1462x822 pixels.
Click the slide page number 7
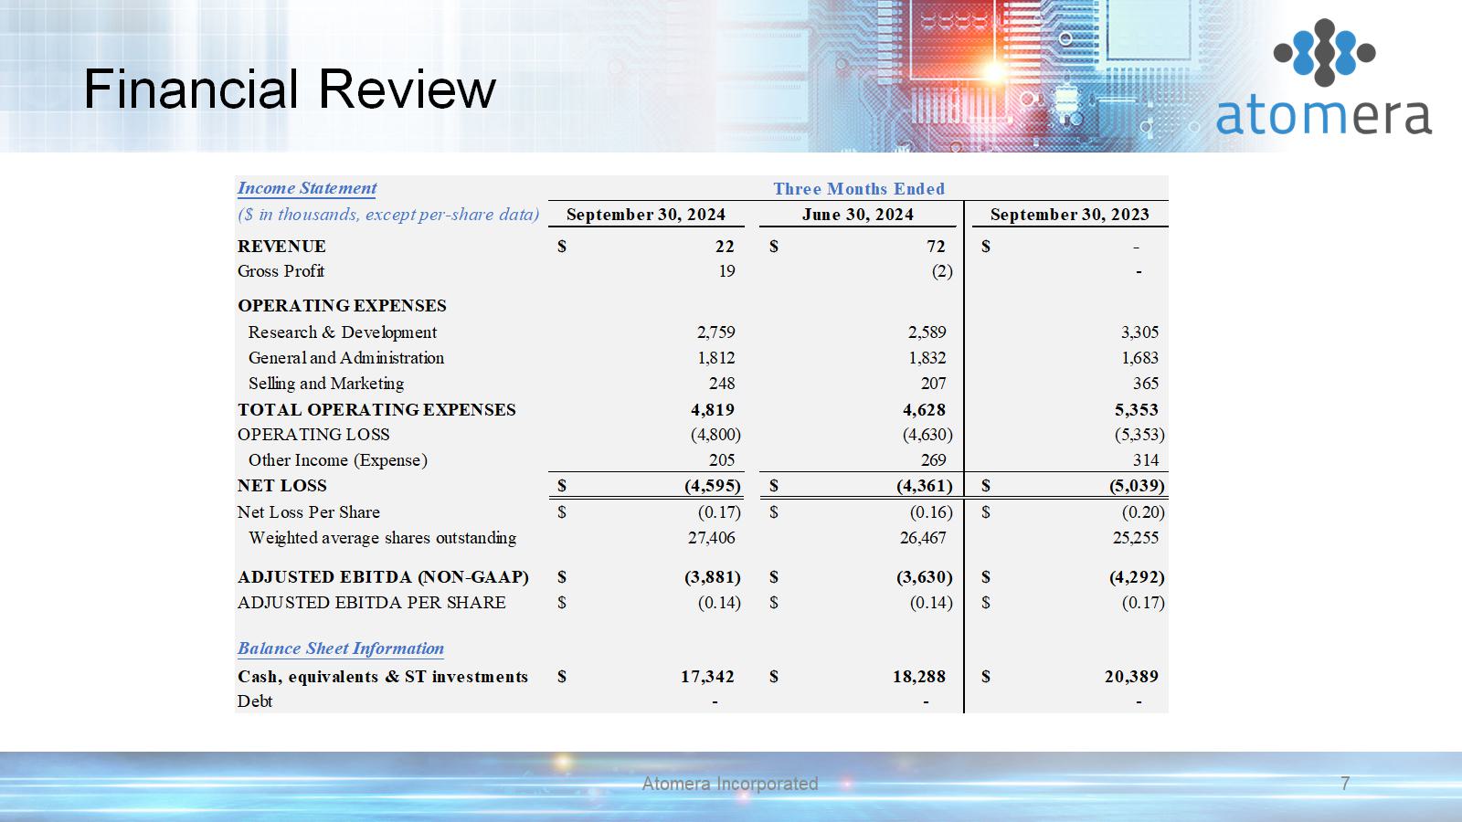coord(1344,784)
